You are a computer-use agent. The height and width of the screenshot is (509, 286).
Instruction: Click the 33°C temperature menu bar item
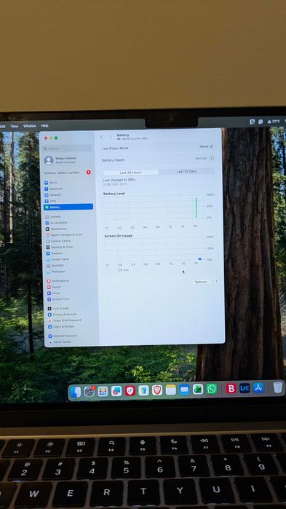(x=274, y=122)
